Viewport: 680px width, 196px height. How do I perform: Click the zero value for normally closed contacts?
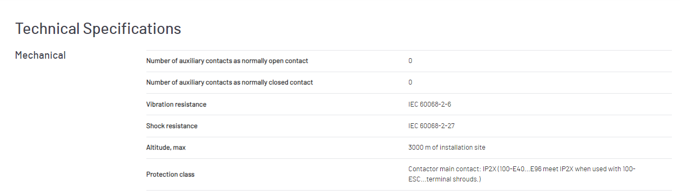point(410,82)
